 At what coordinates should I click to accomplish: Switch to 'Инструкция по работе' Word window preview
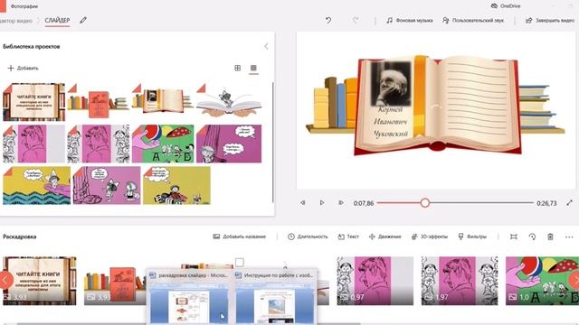coord(275,298)
